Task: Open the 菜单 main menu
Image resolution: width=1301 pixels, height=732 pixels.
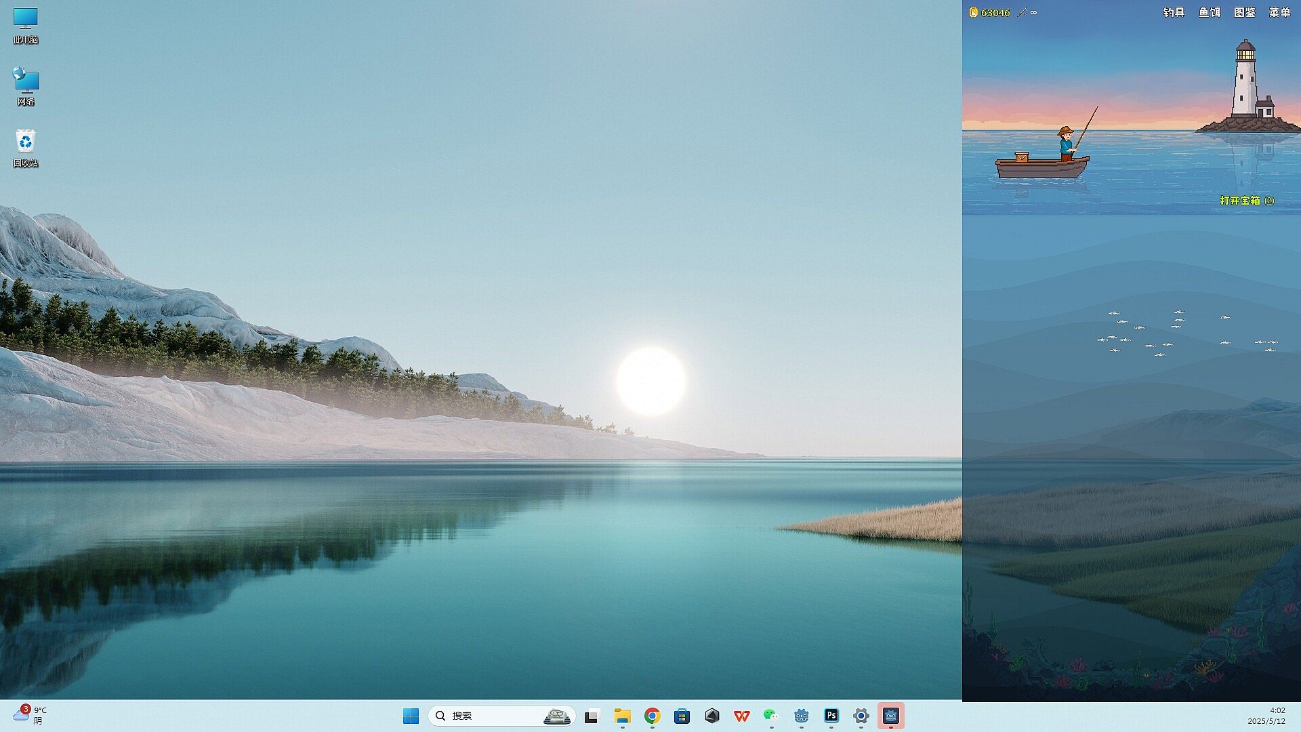Action: pyautogui.click(x=1279, y=12)
